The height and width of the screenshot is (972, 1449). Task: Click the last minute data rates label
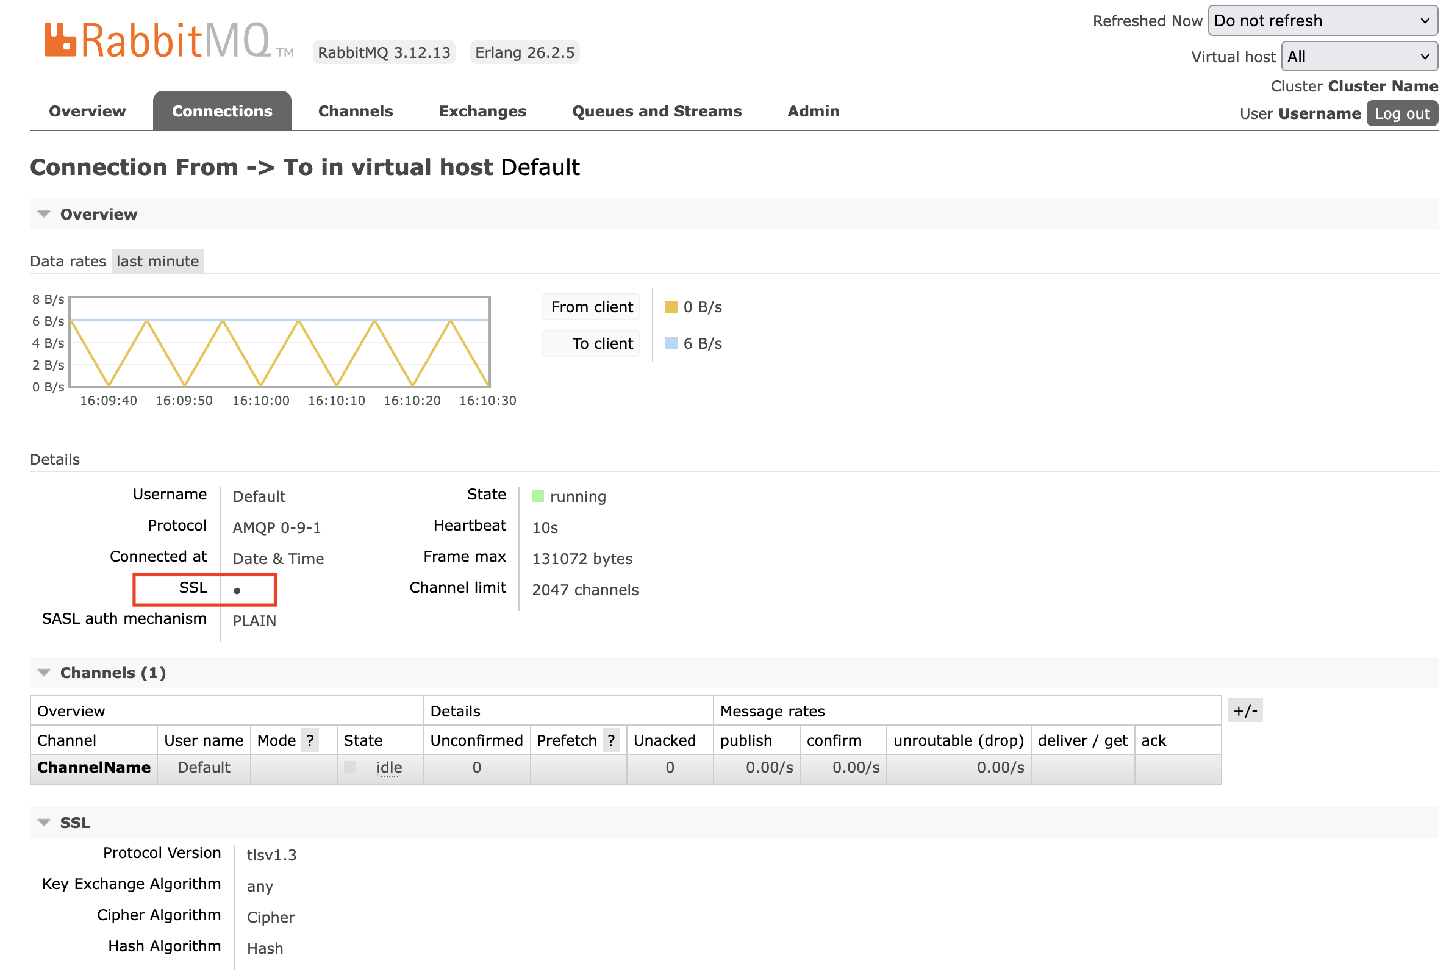[157, 261]
